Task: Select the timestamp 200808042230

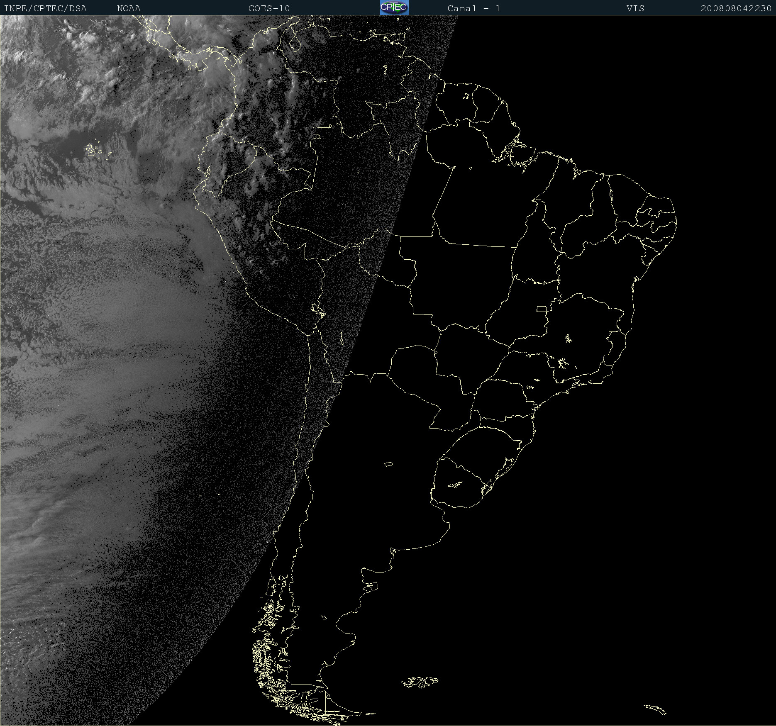Action: tap(736, 8)
